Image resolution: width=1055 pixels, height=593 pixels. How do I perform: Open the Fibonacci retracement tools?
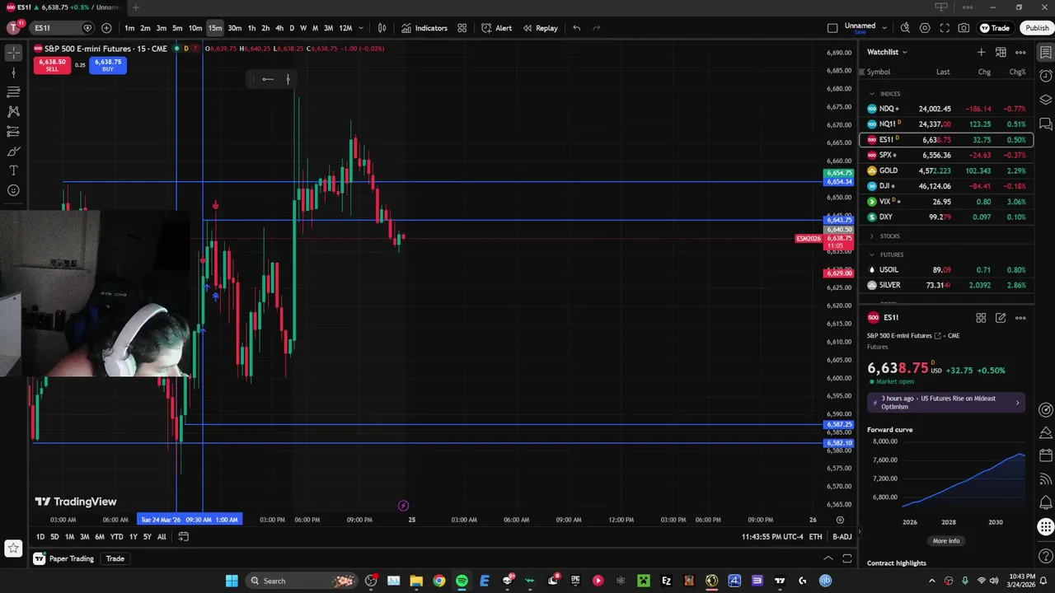13,92
